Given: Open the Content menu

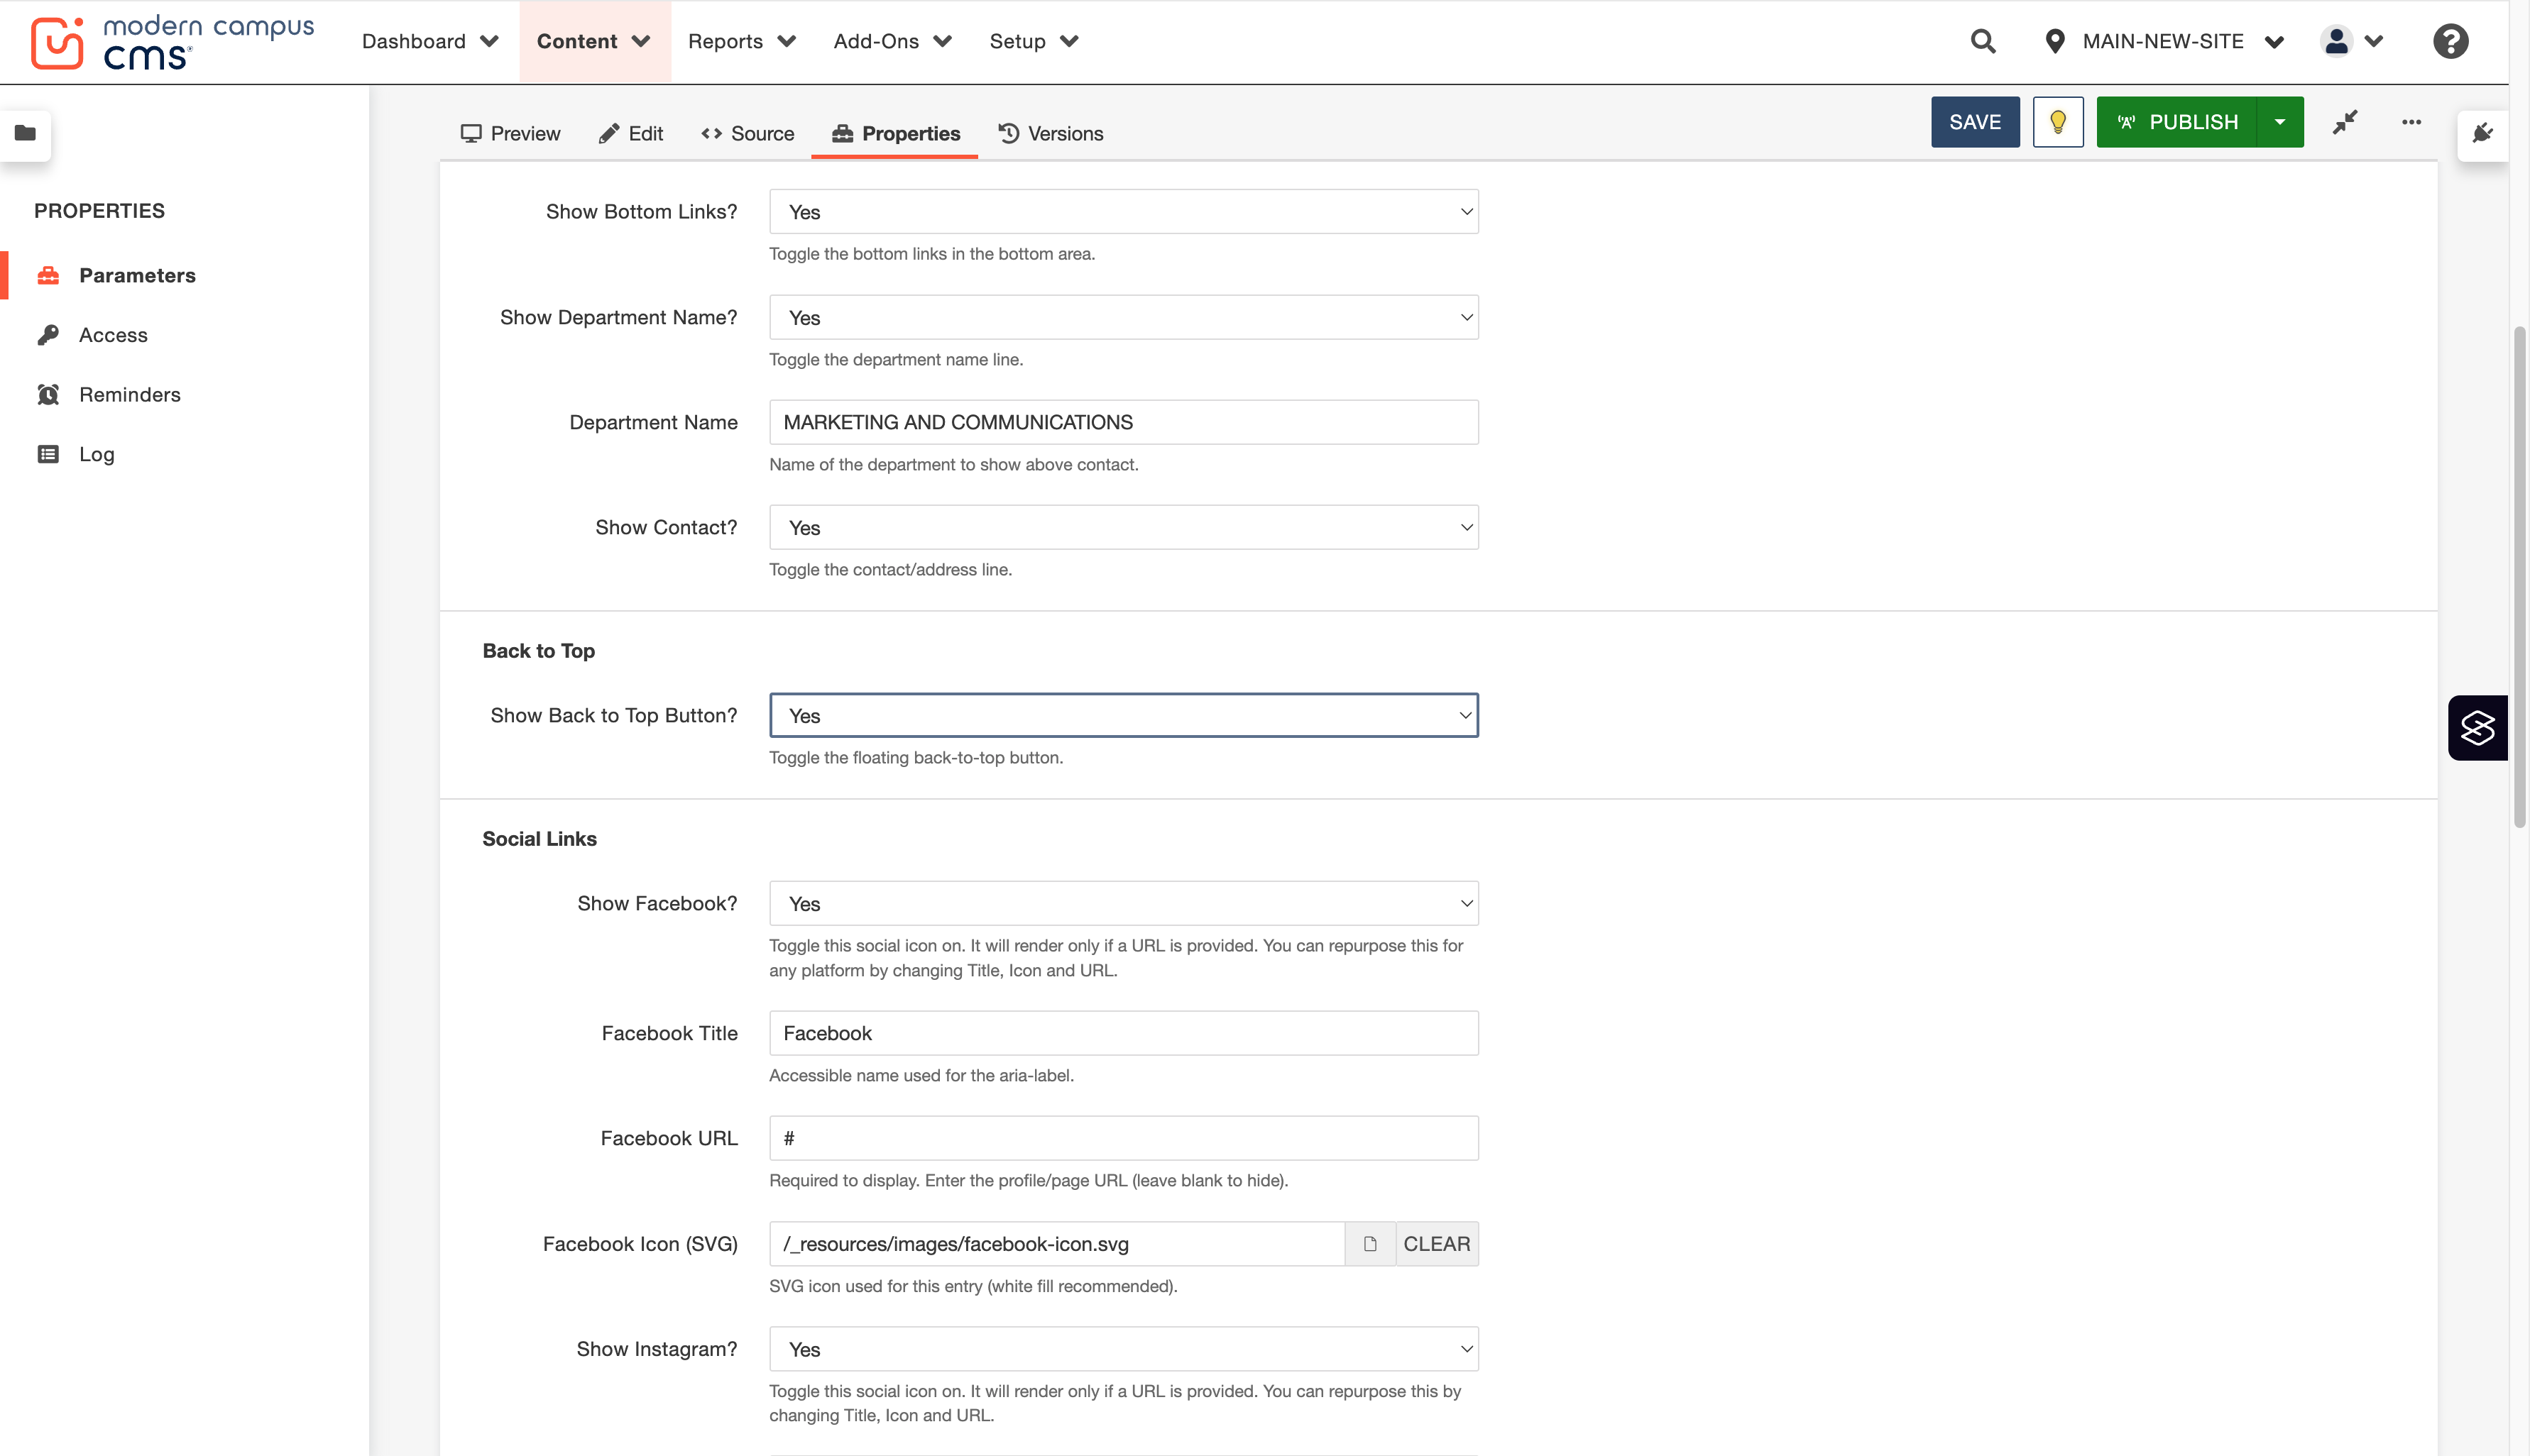Looking at the screenshot, I should tap(594, 41).
